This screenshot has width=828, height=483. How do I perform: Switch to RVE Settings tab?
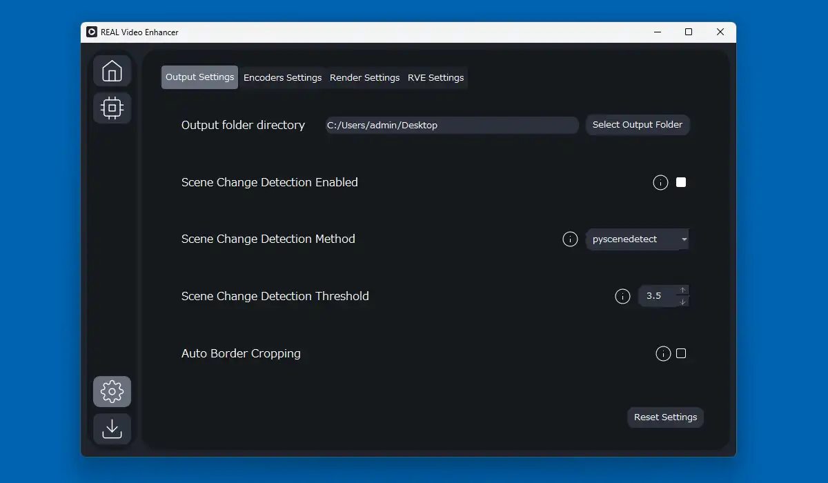[x=436, y=78]
